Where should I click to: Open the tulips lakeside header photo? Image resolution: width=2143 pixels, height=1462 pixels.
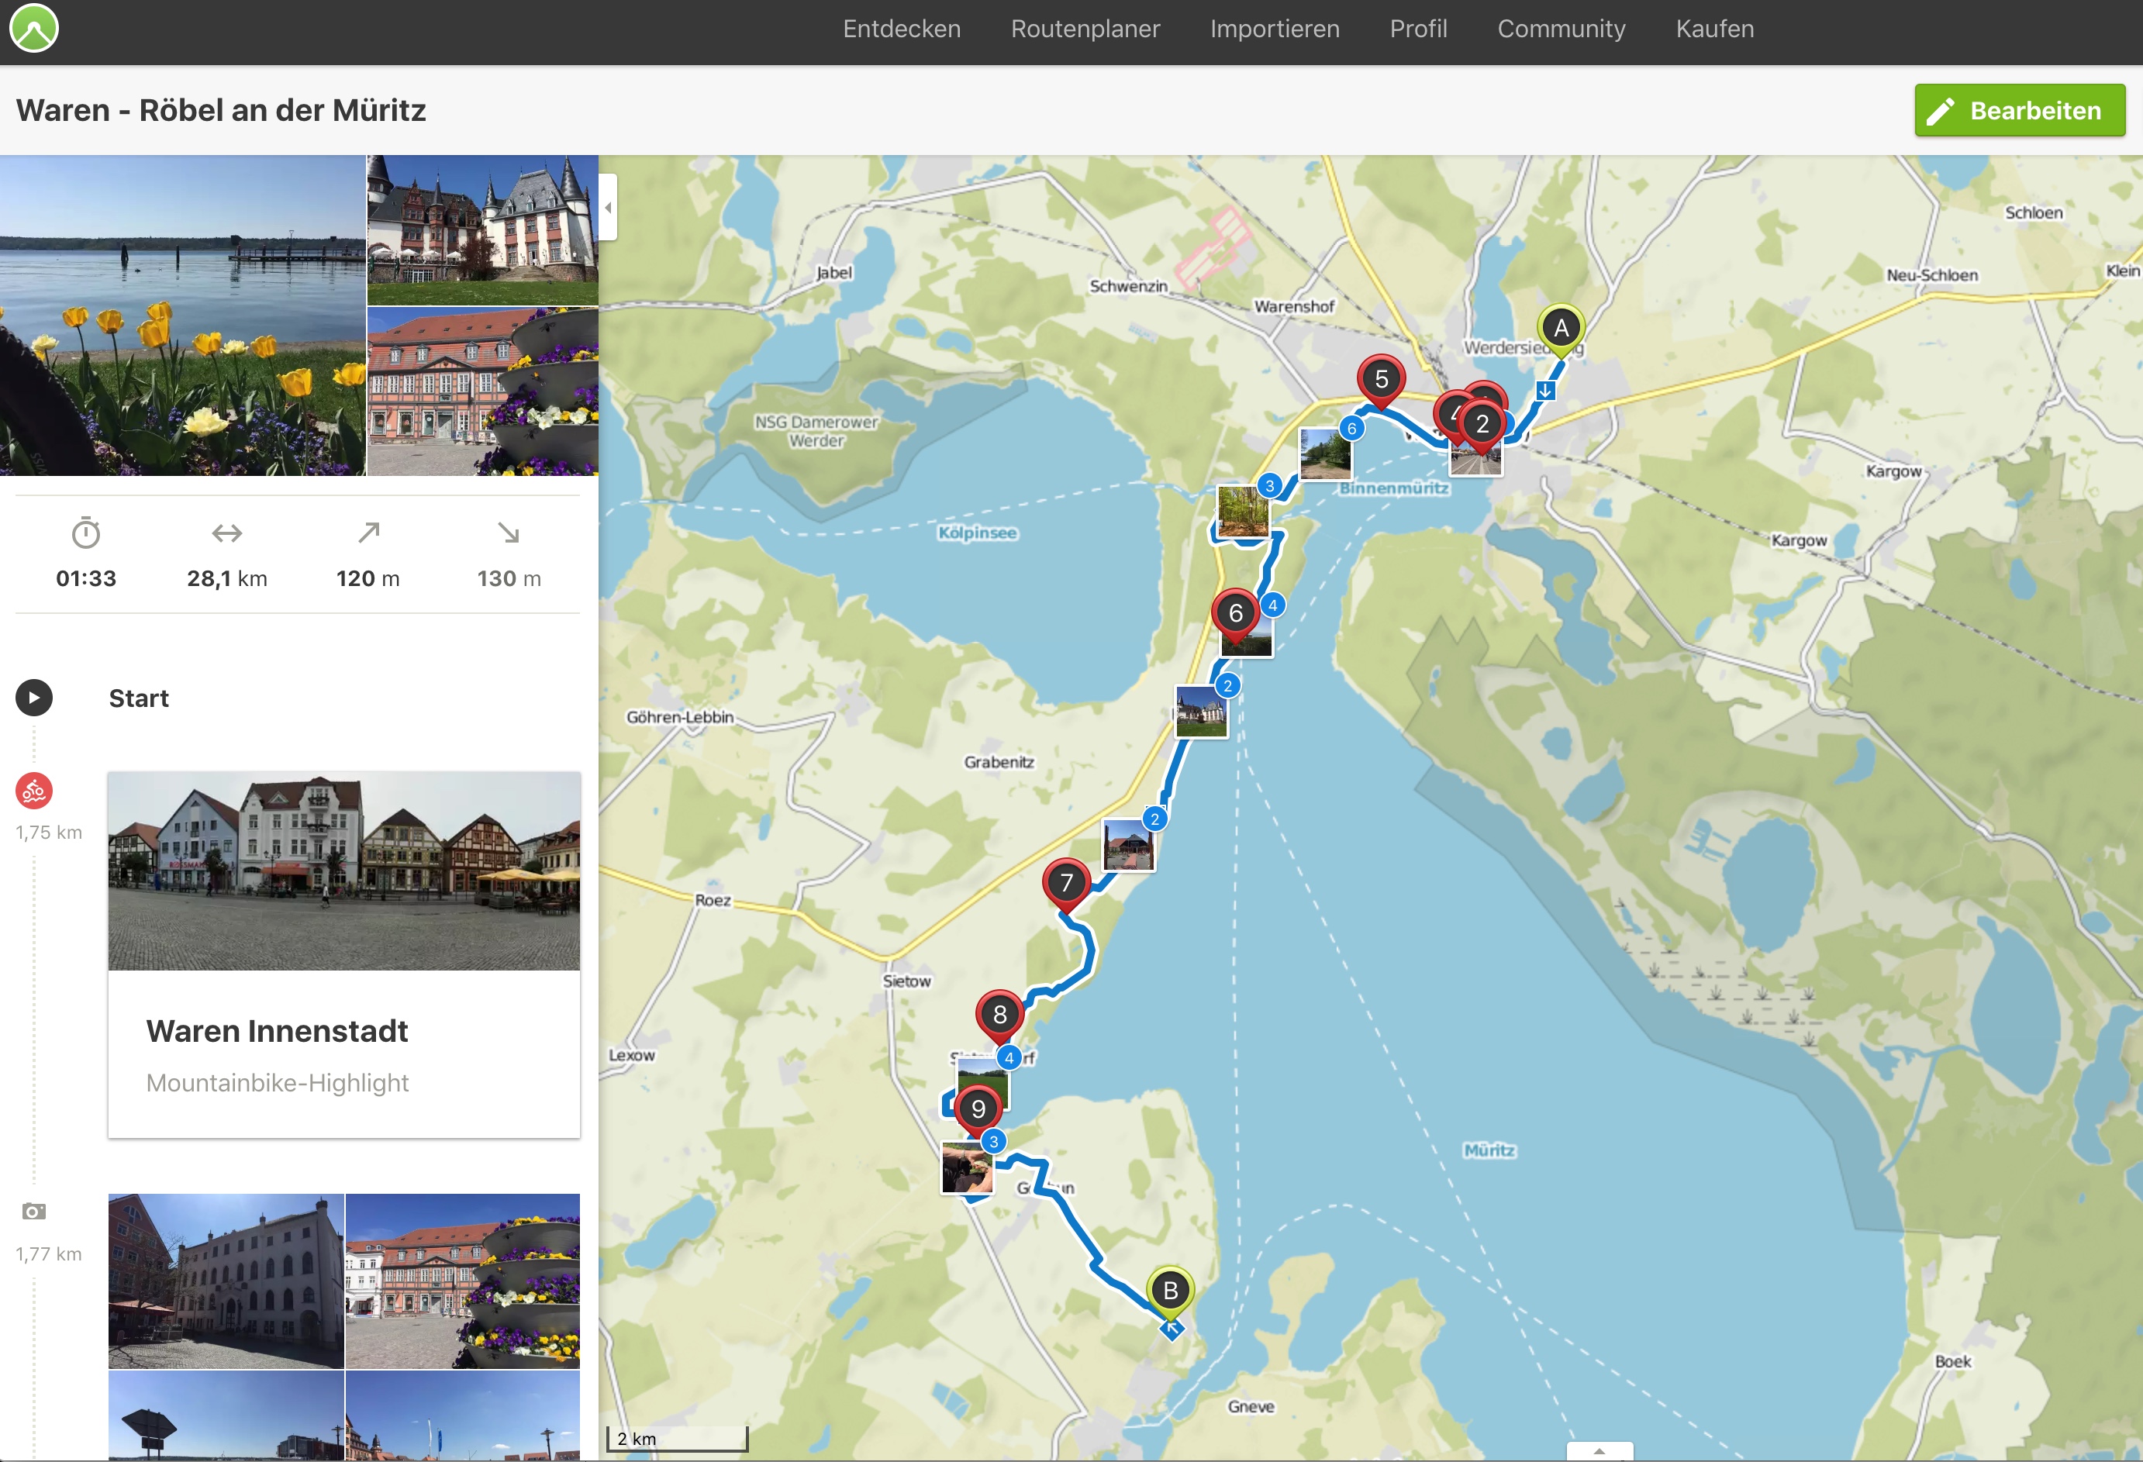(x=182, y=316)
